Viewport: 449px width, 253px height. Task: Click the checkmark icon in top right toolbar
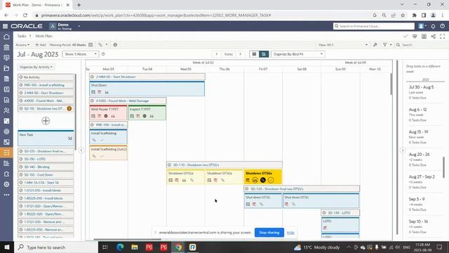406,36
